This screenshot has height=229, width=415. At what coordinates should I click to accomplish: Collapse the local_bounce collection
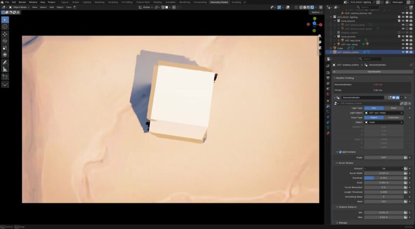(x=335, y=21)
